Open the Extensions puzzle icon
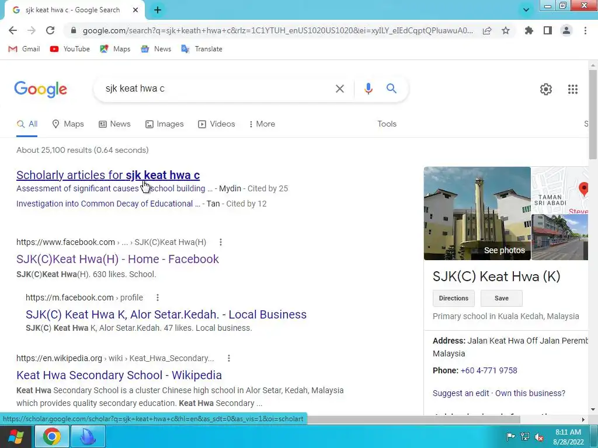The image size is (598, 448). [529, 30]
